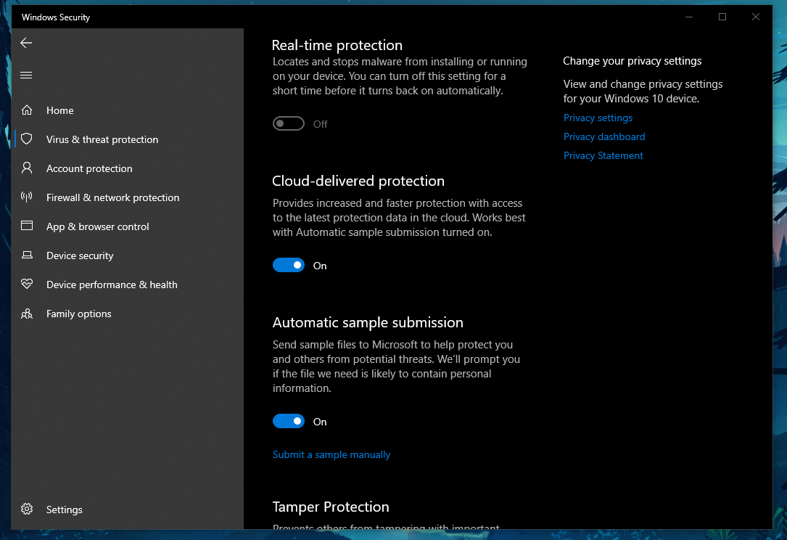
Task: Open Privacy dashboard link
Action: [604, 136]
